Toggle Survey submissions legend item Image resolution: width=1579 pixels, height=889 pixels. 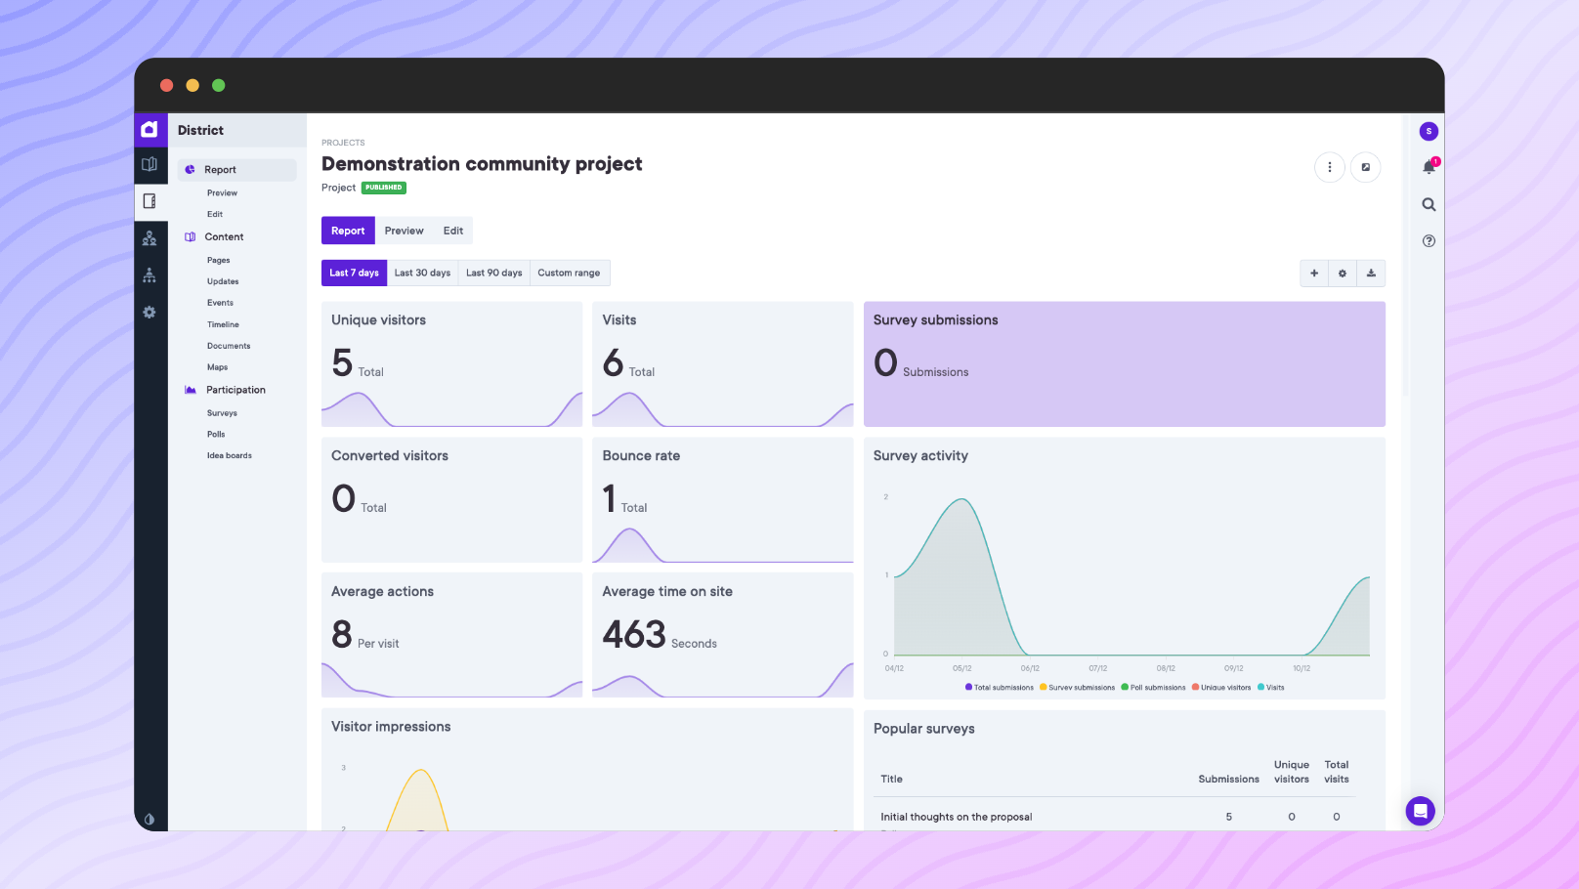(x=1077, y=688)
